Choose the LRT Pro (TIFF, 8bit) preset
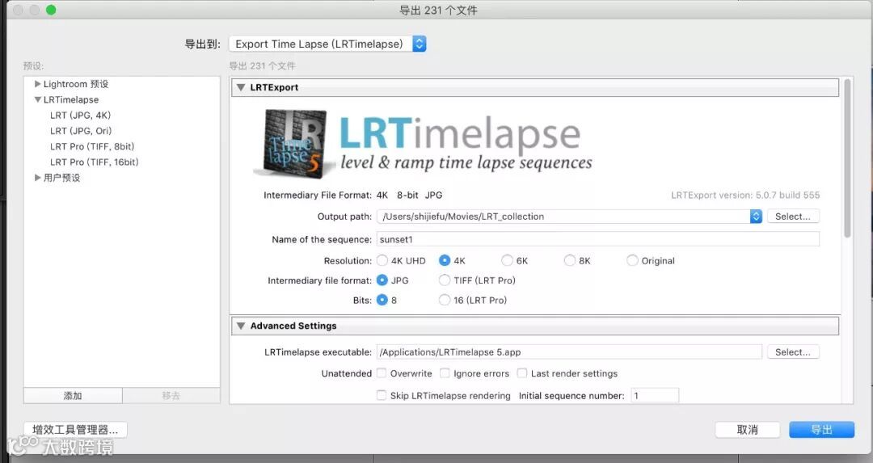The height and width of the screenshot is (463, 873). click(92, 146)
